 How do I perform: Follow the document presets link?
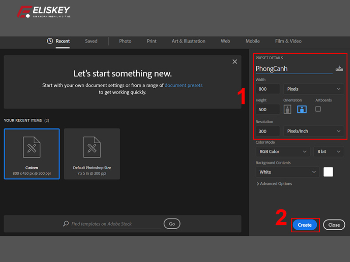[x=183, y=85]
